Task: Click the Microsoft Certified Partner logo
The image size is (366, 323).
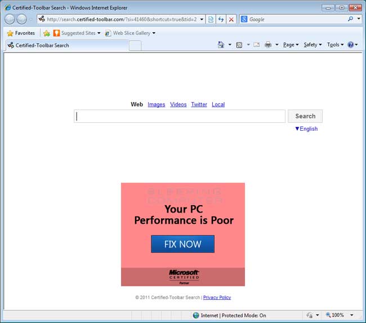Action: pos(184,277)
